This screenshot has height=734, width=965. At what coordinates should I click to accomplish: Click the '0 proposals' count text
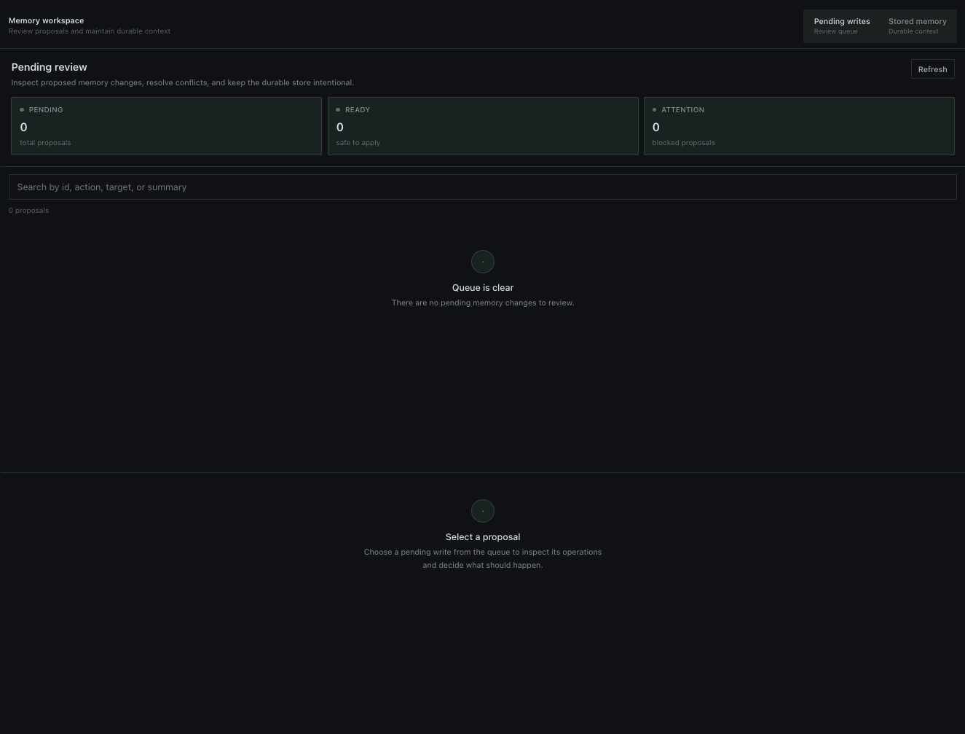pyautogui.click(x=28, y=211)
